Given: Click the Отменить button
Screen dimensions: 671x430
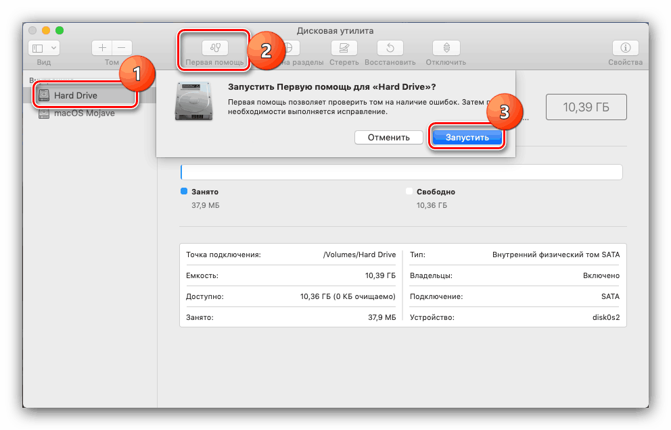Looking at the screenshot, I should click(388, 137).
